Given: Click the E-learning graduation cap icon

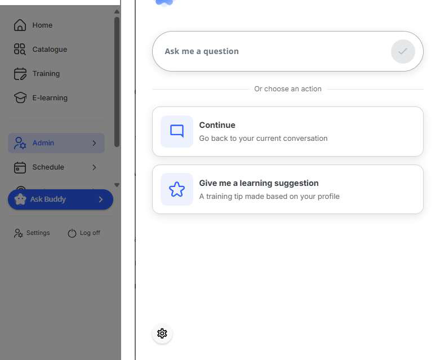Looking at the screenshot, I should pos(20,97).
